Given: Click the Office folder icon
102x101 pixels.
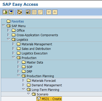Looking at the screenshot, I should [x=14, y=30].
